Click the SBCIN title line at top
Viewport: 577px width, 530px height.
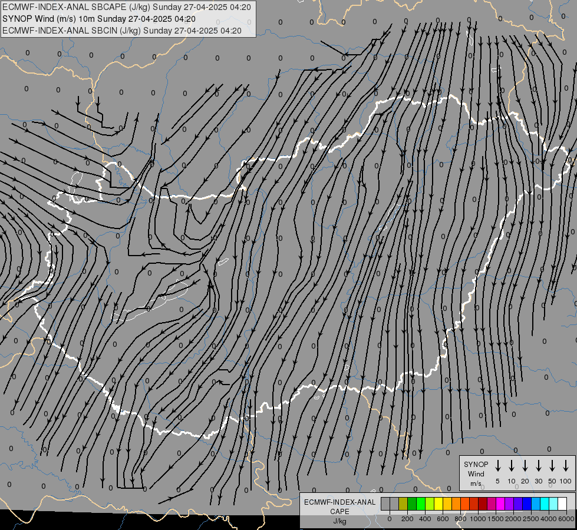click(122, 31)
